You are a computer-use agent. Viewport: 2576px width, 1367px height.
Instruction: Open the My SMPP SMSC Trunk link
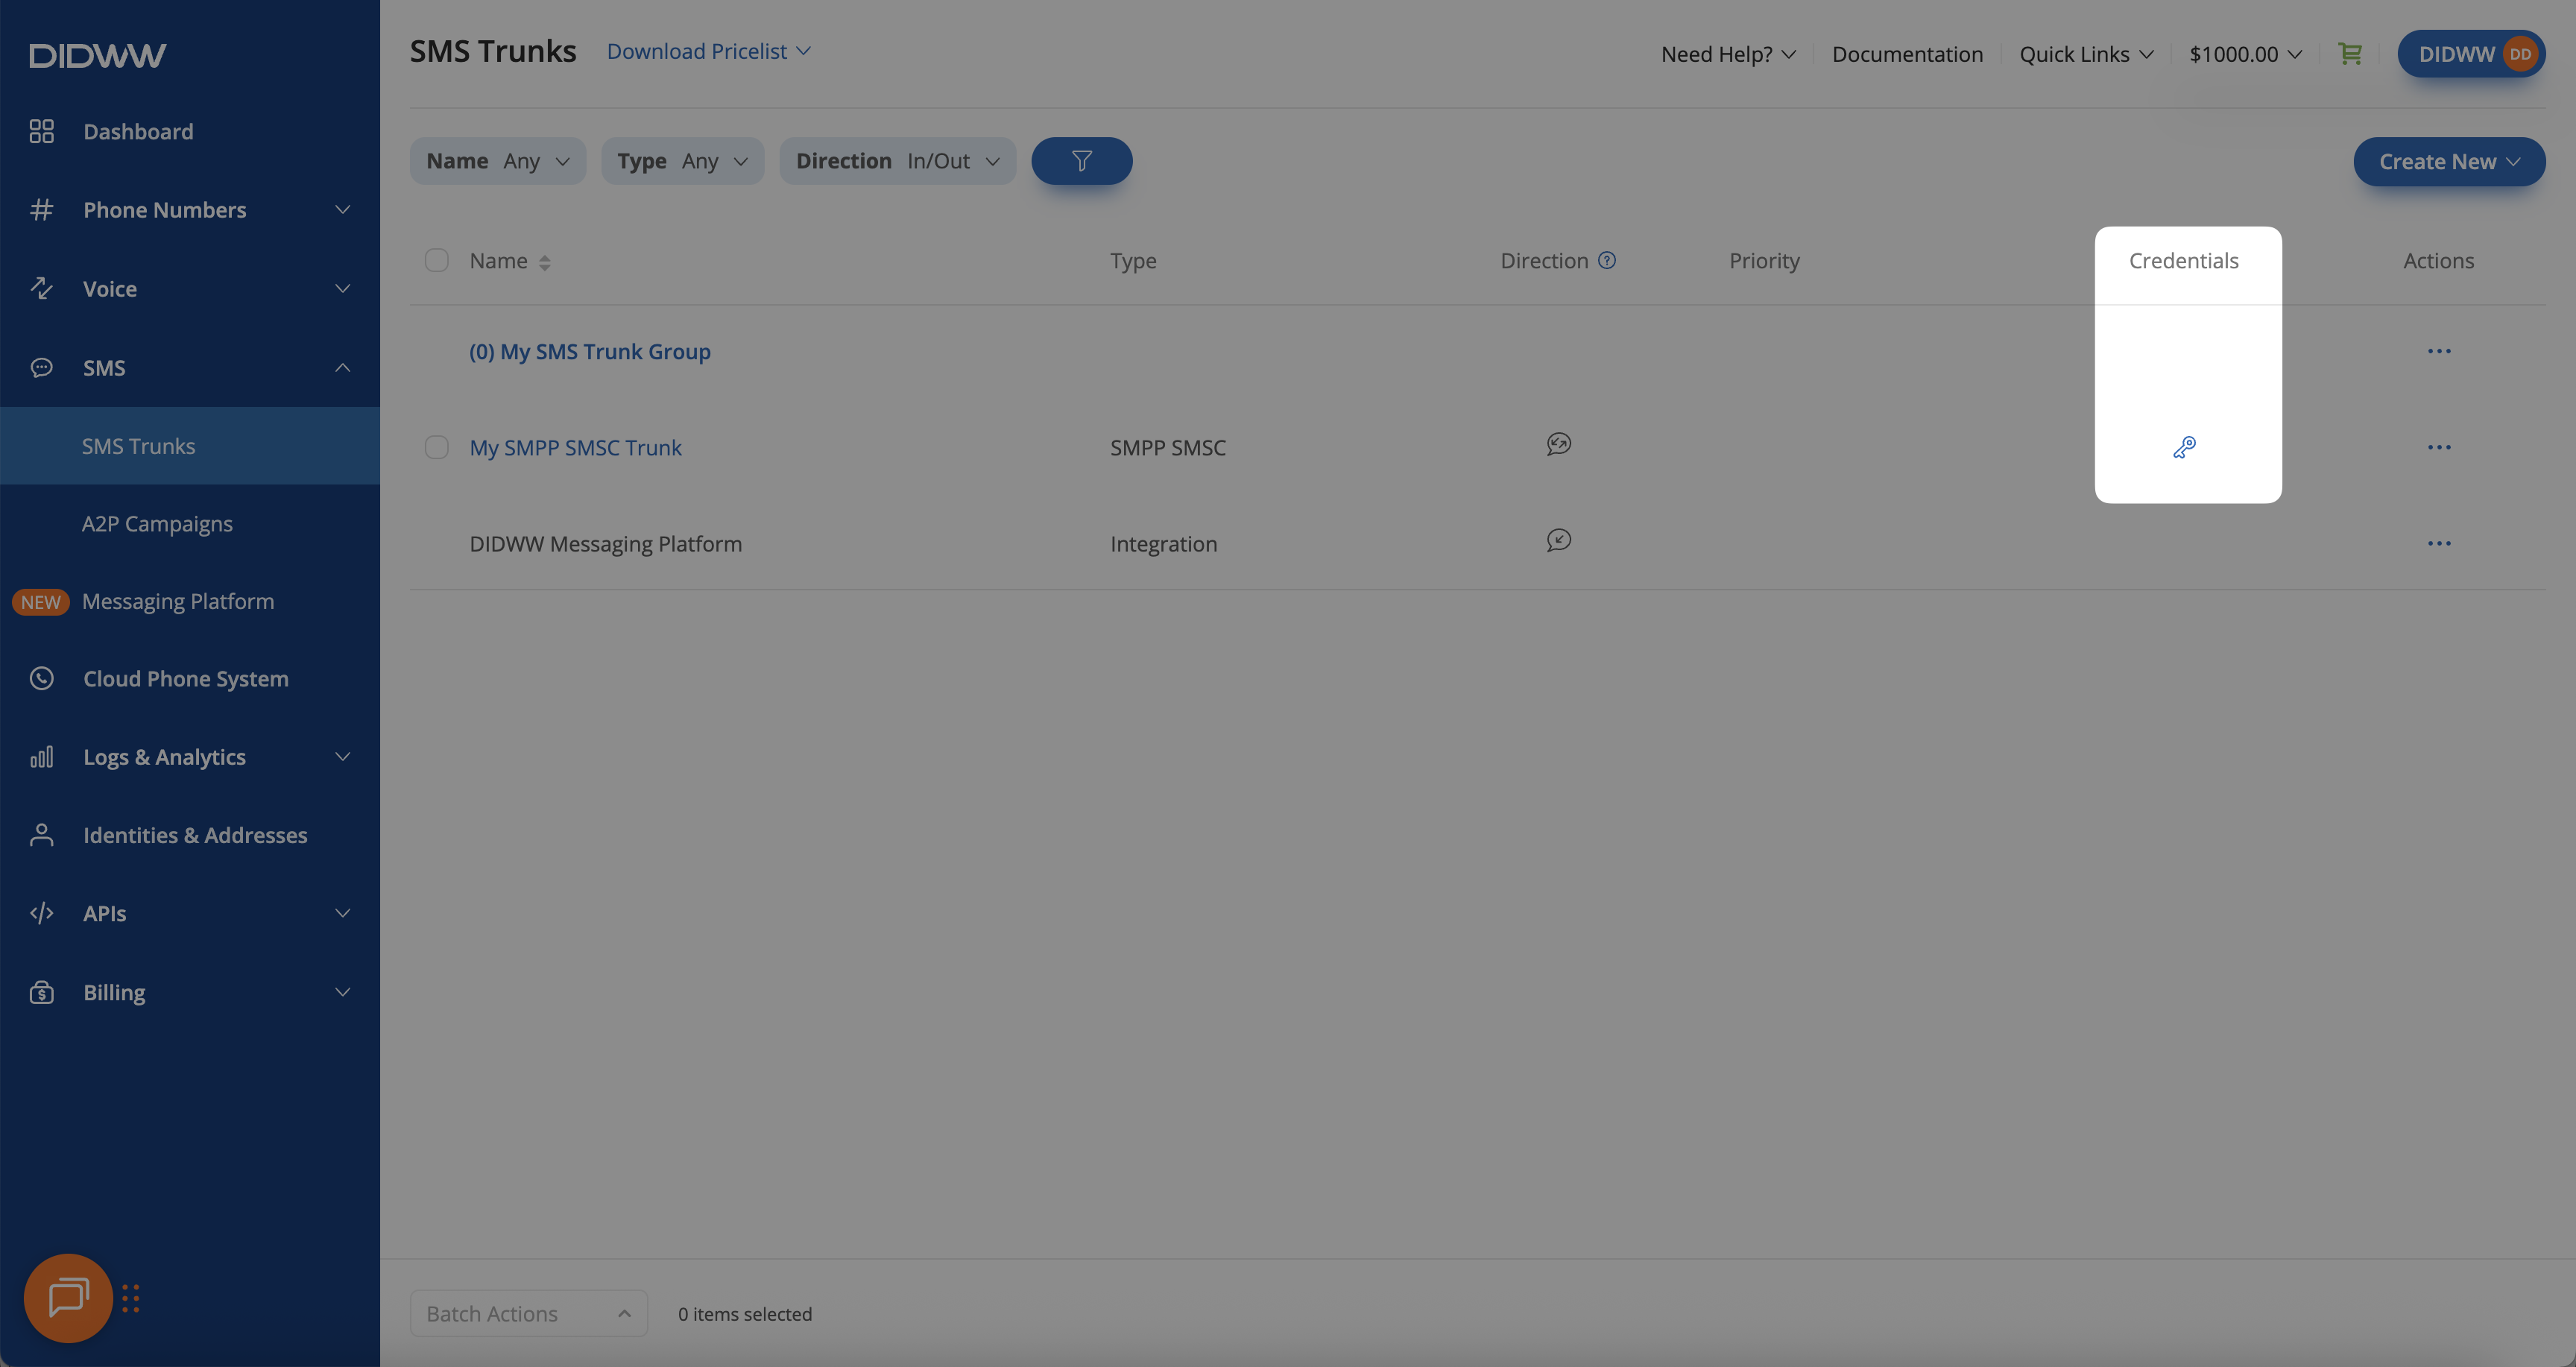click(576, 448)
